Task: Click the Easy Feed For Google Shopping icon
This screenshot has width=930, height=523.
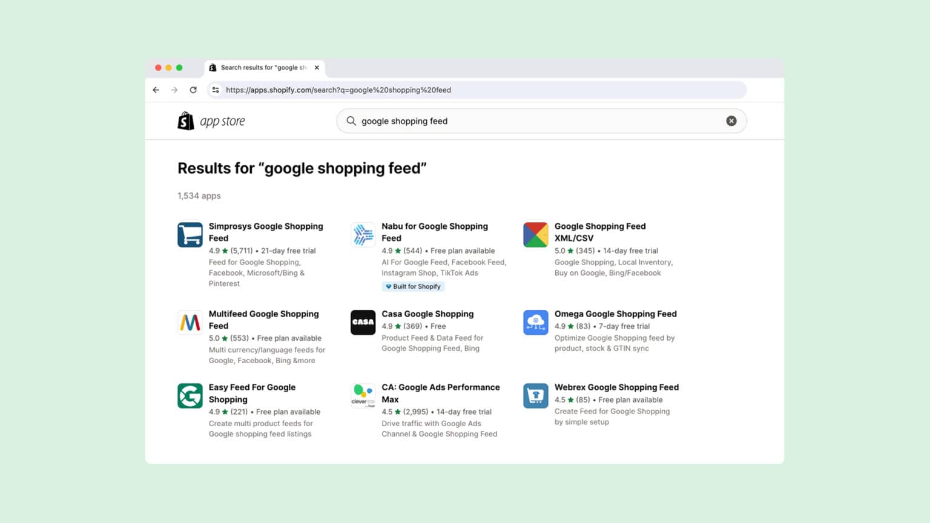Action: pyautogui.click(x=190, y=395)
